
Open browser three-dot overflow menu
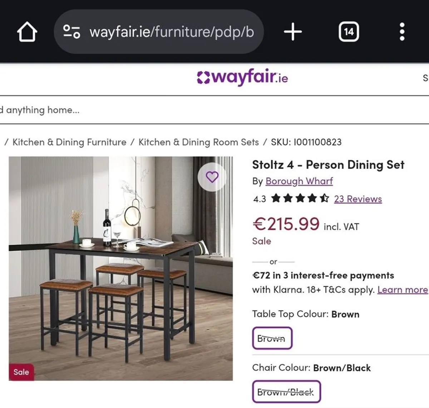tap(402, 32)
